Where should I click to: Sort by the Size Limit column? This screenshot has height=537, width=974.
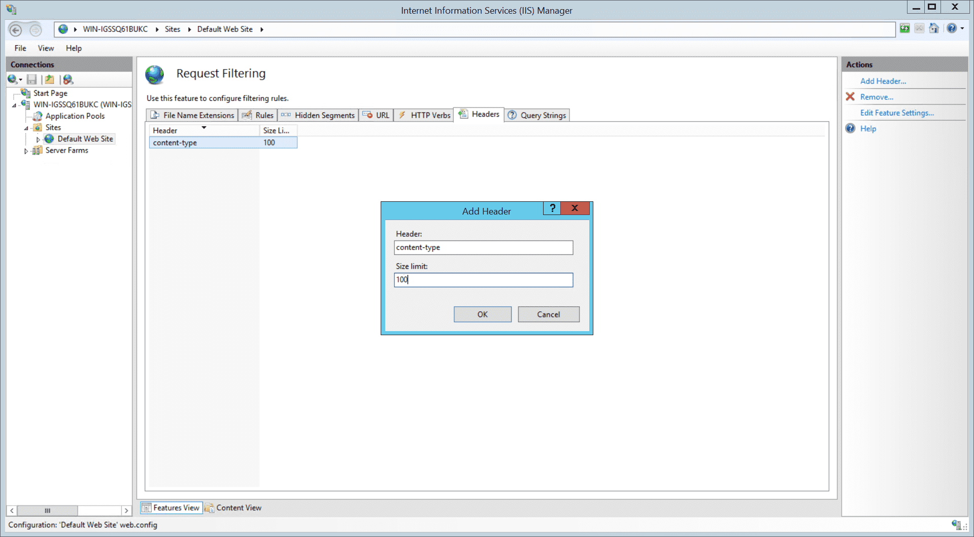(278, 130)
